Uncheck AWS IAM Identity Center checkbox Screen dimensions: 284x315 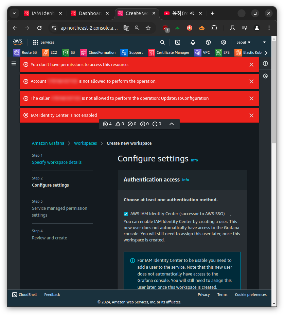[x=126, y=214]
